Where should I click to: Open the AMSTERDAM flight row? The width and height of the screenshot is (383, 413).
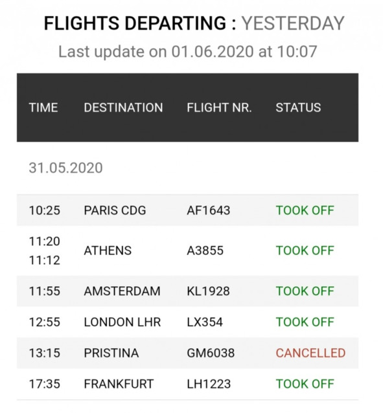click(187, 291)
